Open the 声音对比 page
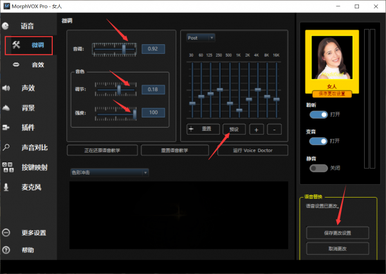Viewport: 386px width, 274px height. click(x=35, y=148)
